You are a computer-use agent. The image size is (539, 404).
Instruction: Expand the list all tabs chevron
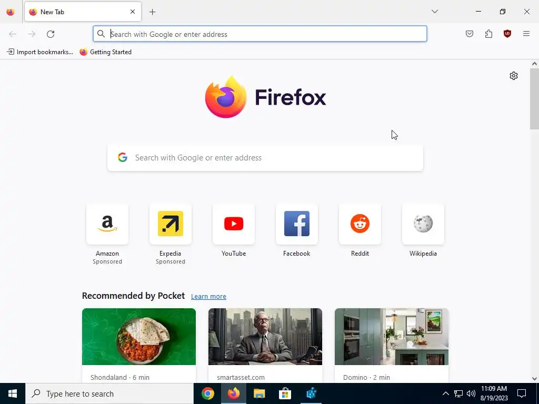click(435, 12)
